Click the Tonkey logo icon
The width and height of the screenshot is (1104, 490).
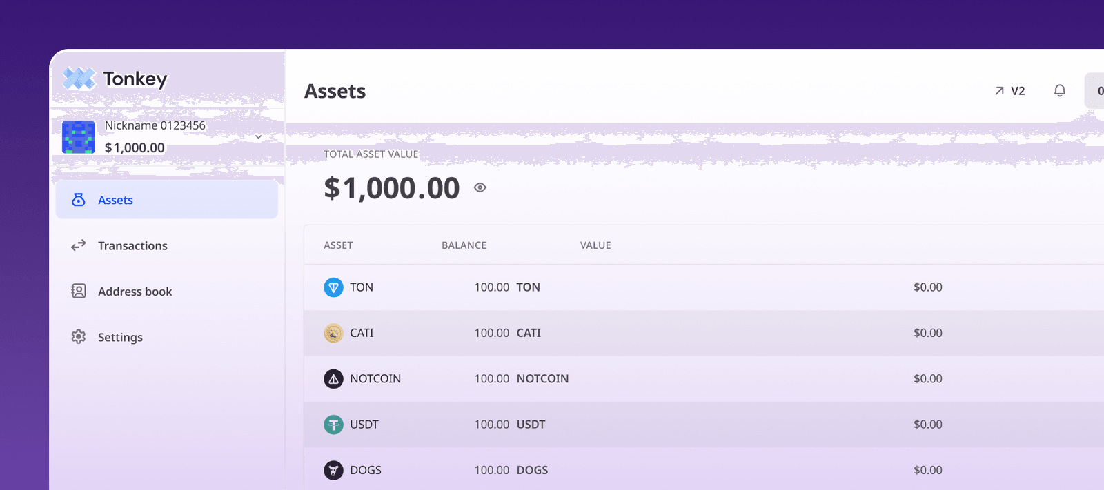[x=79, y=79]
